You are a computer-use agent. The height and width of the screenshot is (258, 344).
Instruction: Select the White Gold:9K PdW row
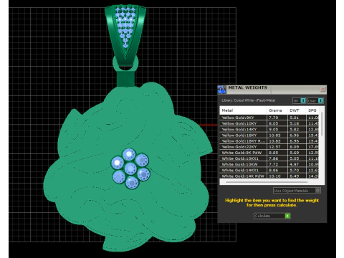point(269,153)
